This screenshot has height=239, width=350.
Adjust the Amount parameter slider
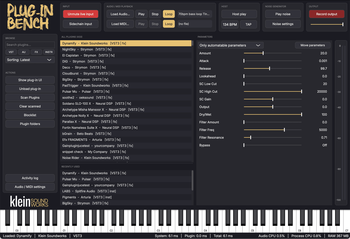click(x=272, y=53)
